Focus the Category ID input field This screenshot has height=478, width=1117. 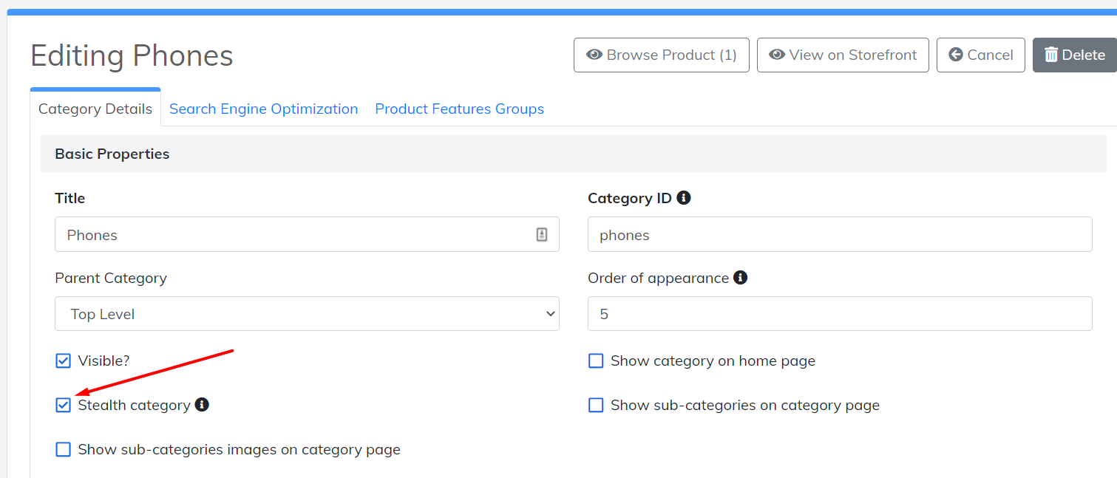tap(839, 235)
